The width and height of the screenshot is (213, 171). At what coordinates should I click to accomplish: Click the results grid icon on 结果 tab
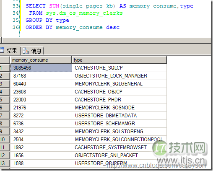click(2, 50)
